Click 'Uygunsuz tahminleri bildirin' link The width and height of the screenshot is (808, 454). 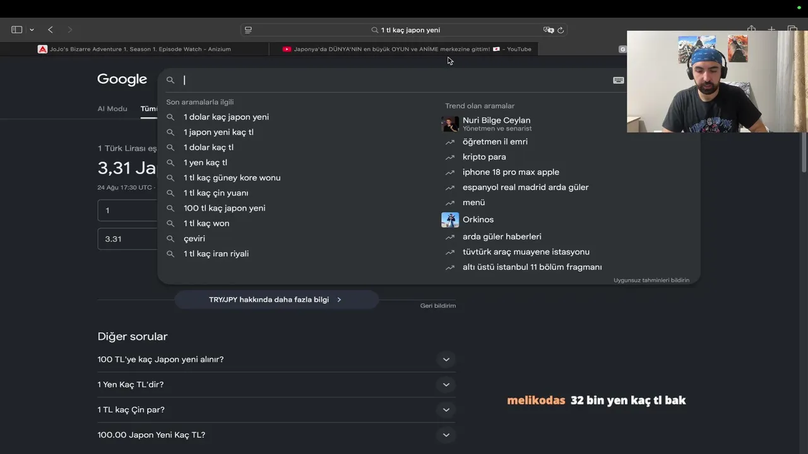[651, 280]
